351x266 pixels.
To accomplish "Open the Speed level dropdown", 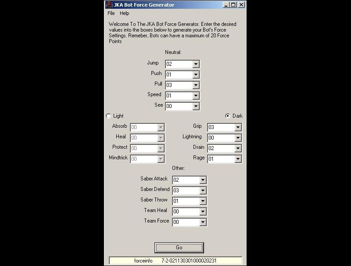I will (x=196, y=96).
